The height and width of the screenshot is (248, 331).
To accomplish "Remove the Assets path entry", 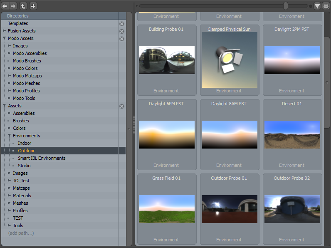I will pyautogui.click(x=122, y=106).
